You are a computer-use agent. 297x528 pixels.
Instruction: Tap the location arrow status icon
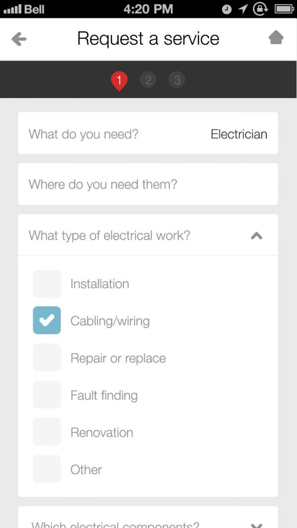(242, 9)
